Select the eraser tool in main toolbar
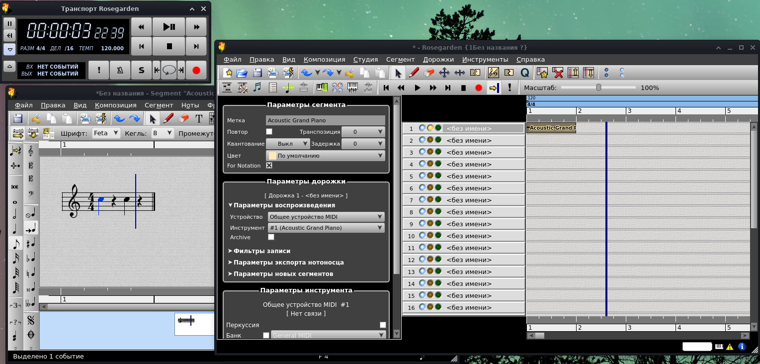The height and width of the screenshot is (364, 760). [429, 73]
